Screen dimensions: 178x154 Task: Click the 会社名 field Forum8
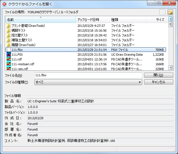coord(100,124)
